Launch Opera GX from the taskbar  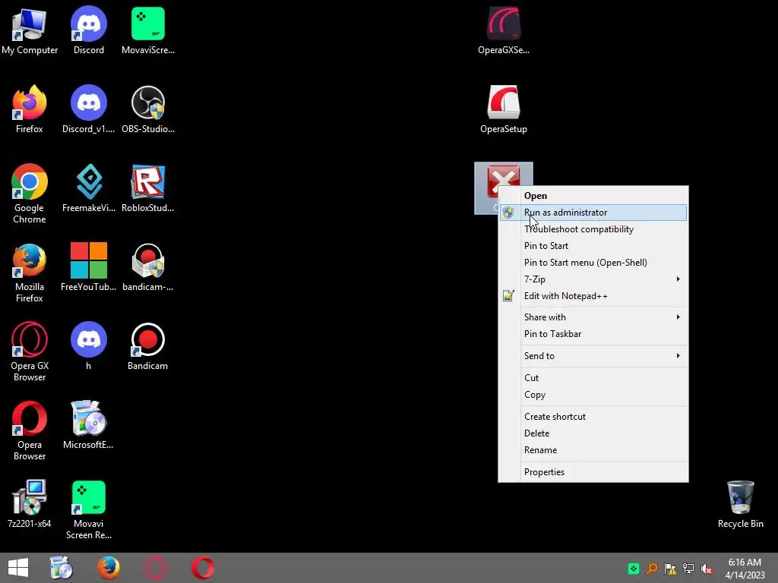pos(155,568)
